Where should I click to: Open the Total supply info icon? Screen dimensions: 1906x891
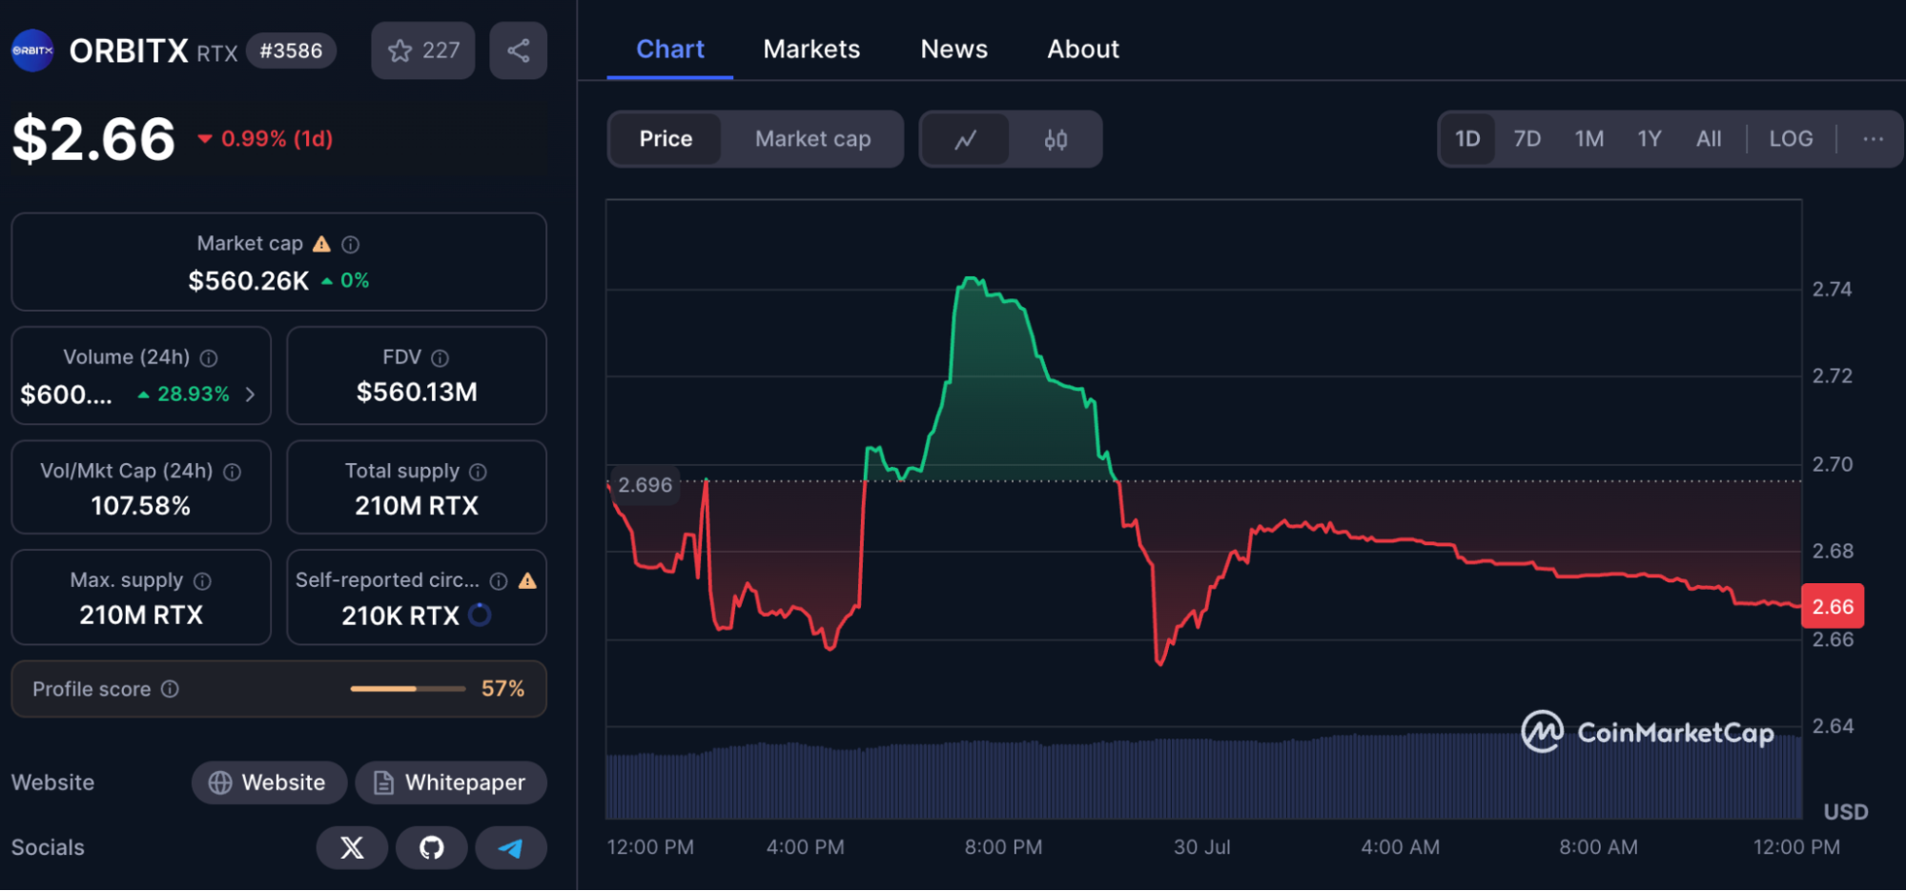click(x=479, y=472)
